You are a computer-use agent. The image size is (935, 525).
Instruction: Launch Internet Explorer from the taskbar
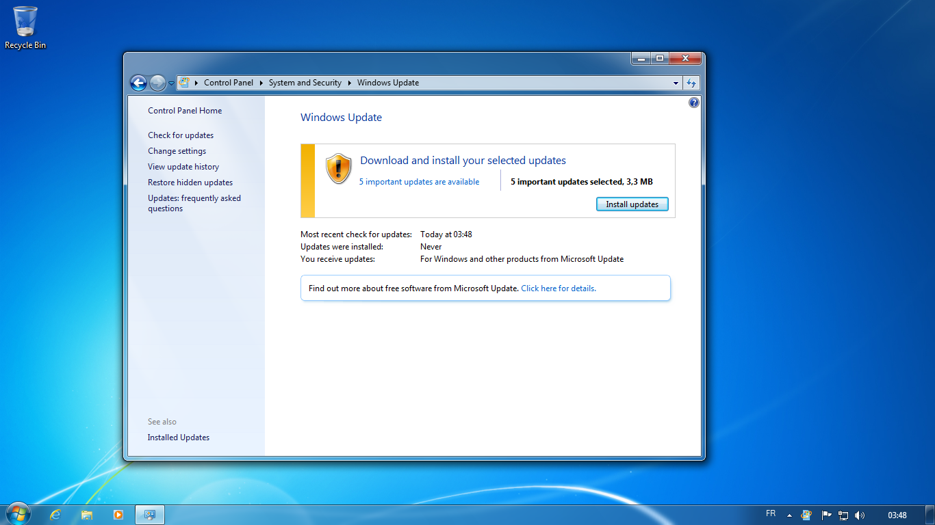point(55,515)
